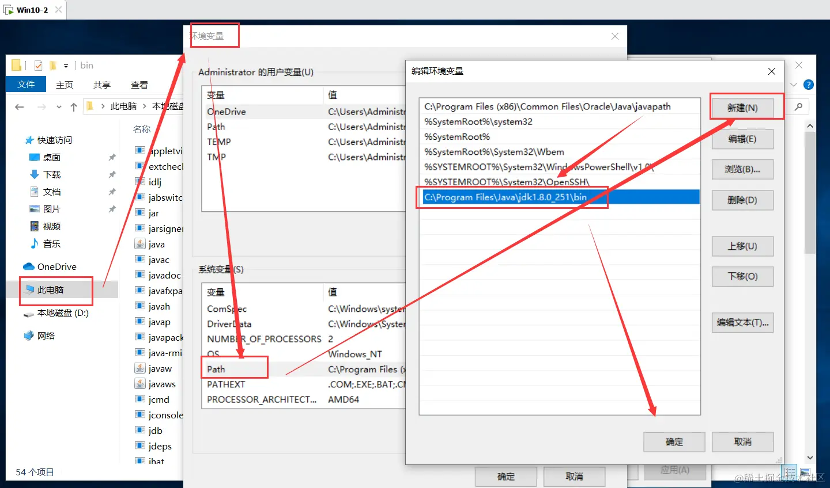Select the javapath entry in path list

click(x=559, y=106)
